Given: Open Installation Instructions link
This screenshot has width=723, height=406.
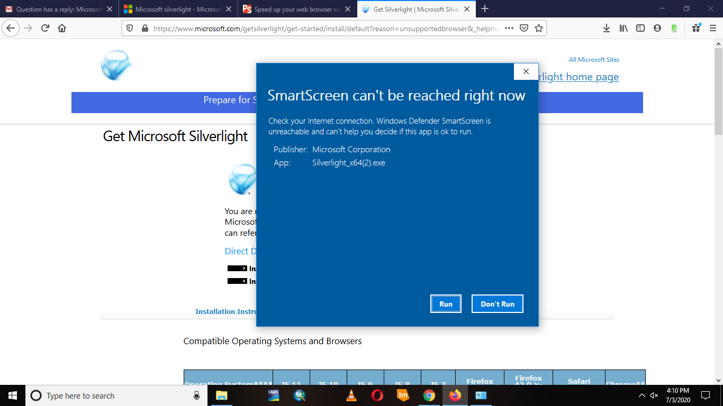Looking at the screenshot, I should tap(226, 311).
